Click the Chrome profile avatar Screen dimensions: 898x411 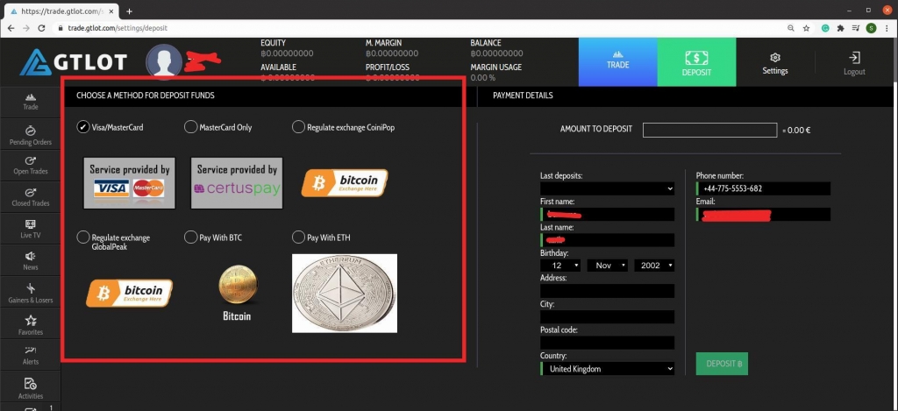tap(871, 28)
